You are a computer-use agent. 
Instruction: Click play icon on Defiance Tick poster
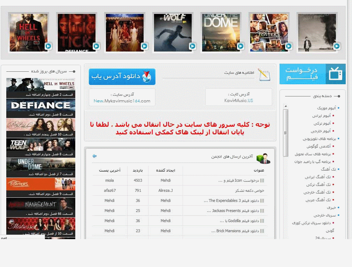tap(96, 46)
